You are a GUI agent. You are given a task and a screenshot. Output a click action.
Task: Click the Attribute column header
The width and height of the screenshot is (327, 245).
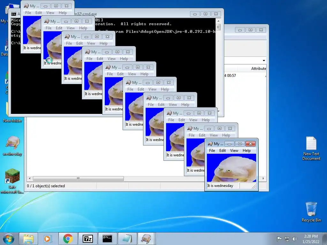(x=259, y=69)
